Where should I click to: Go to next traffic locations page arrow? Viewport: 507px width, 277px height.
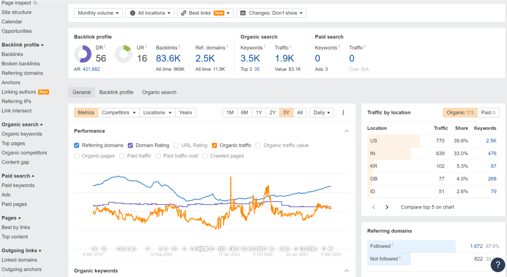pos(387,207)
